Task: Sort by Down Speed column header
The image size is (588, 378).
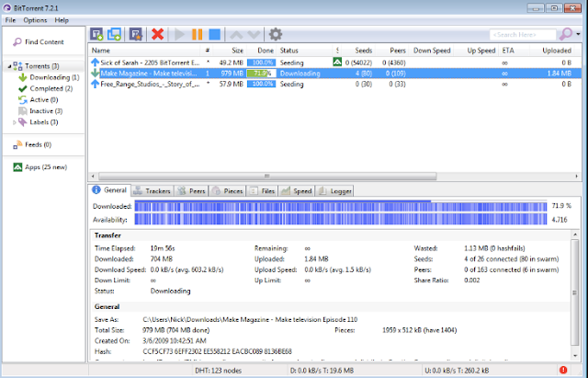Action: click(x=432, y=51)
